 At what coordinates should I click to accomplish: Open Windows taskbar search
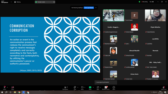coord(6,92)
